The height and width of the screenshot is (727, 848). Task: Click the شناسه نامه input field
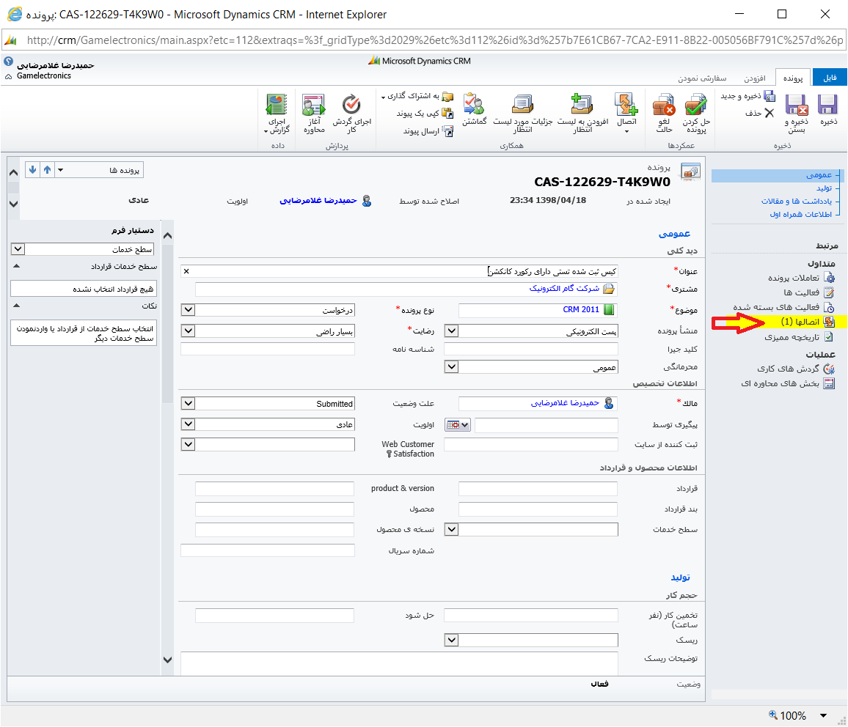click(268, 349)
